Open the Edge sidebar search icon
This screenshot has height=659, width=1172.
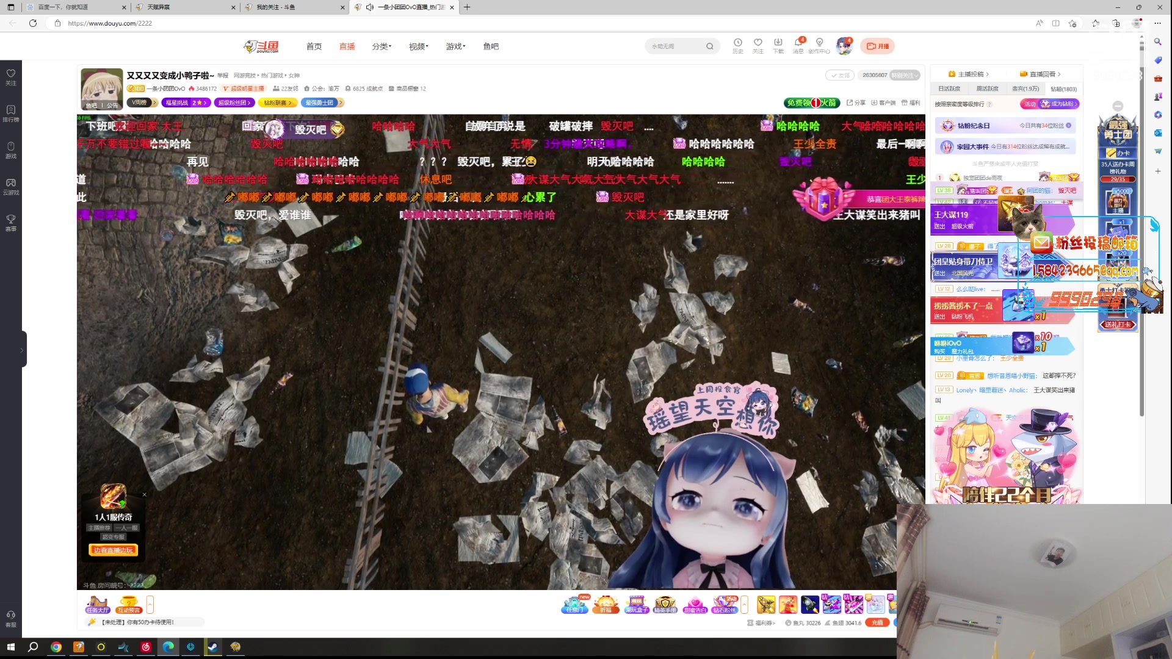[1157, 41]
